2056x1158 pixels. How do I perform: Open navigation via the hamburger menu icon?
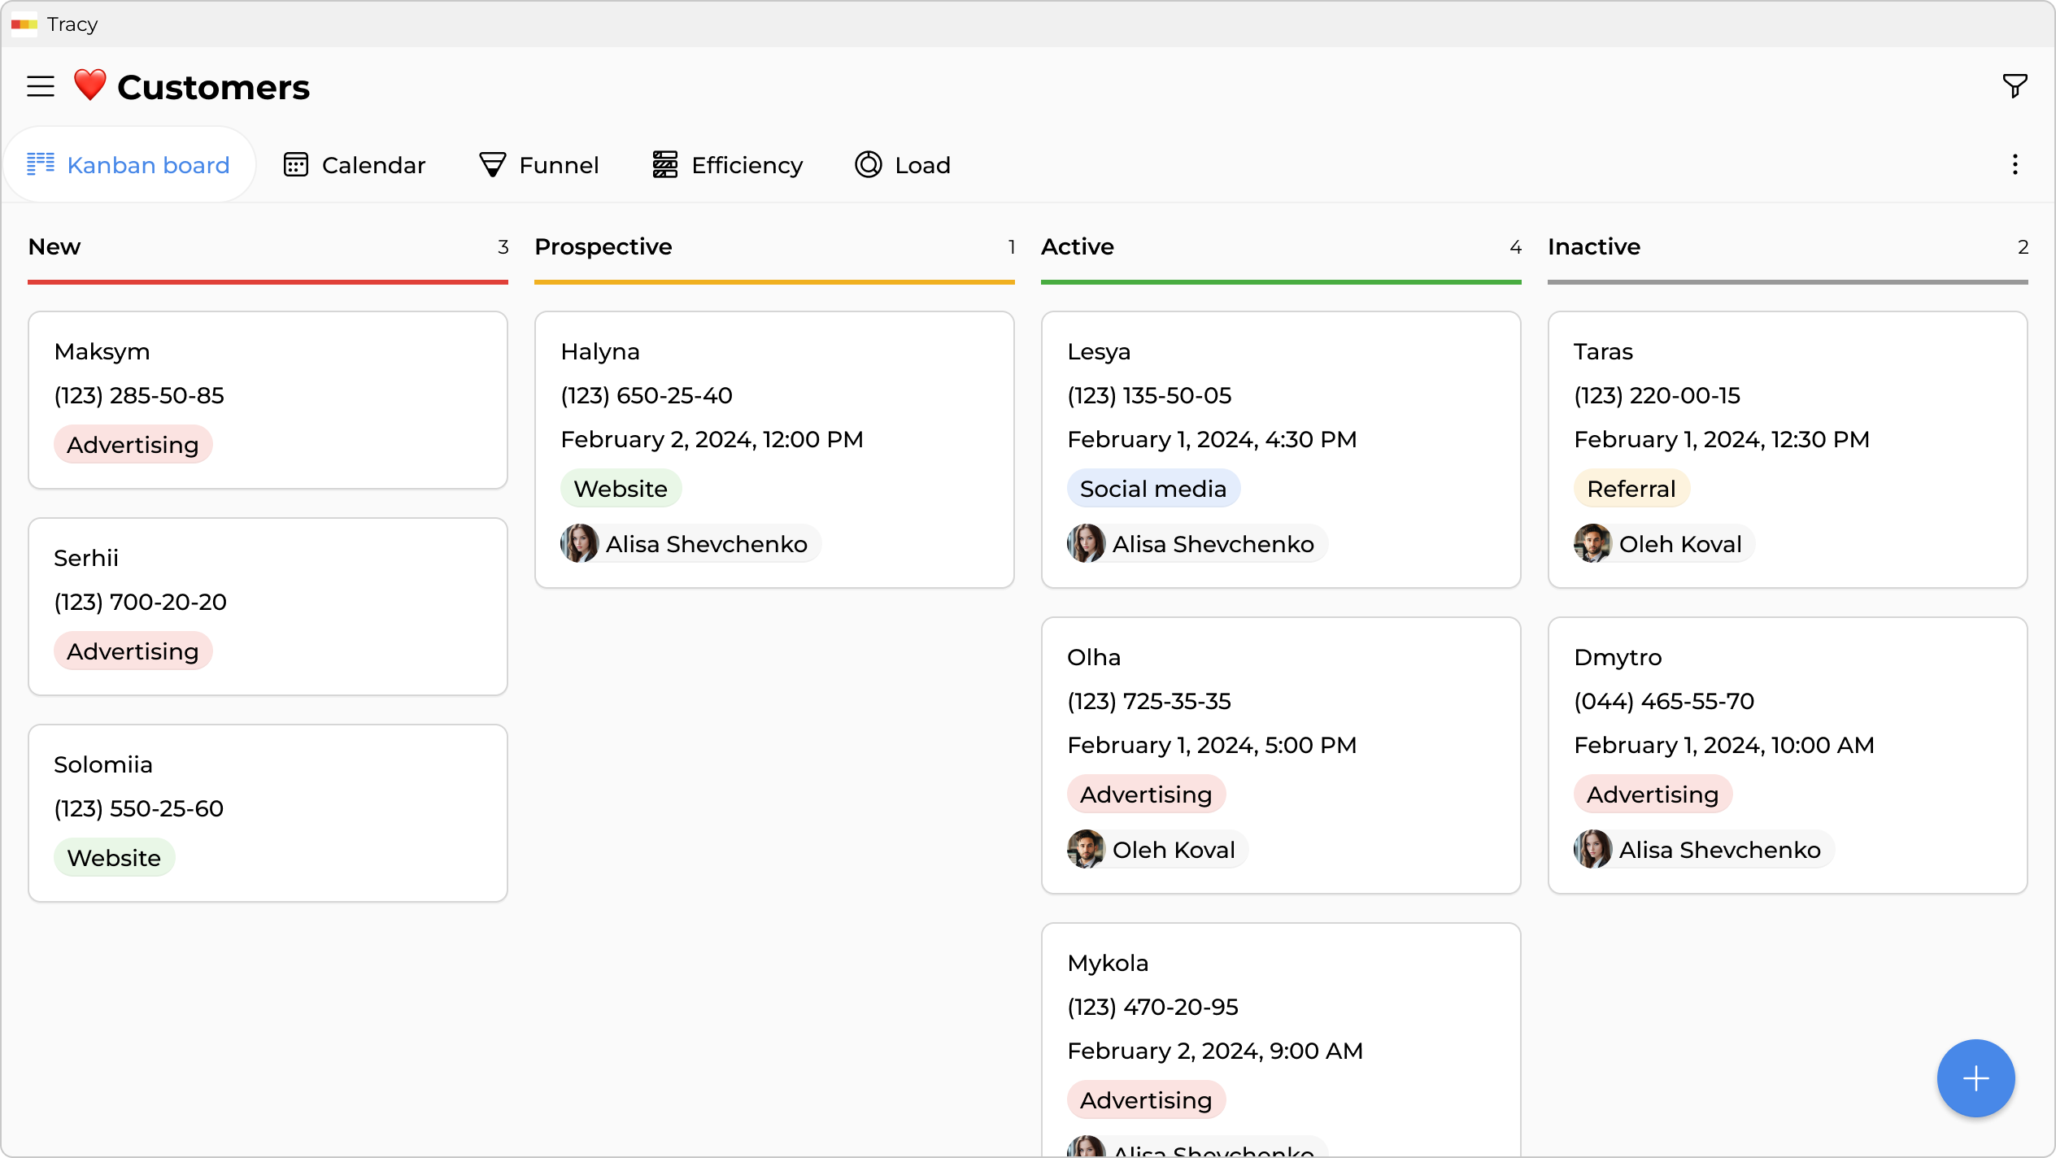39,86
